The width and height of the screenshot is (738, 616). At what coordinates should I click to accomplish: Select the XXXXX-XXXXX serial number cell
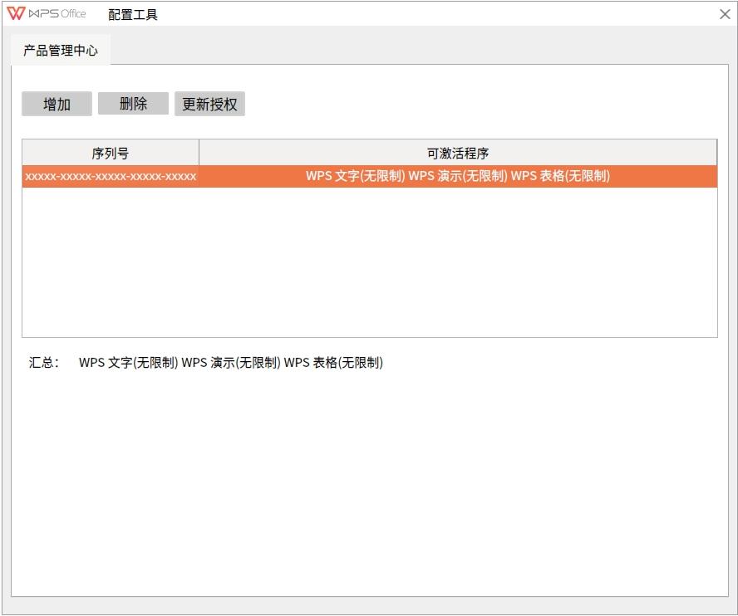(111, 176)
